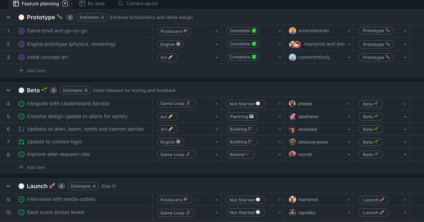Open the Behind status dropdown arrow
Image resolution: width=424 pixels, height=222 pixels.
(x=279, y=155)
